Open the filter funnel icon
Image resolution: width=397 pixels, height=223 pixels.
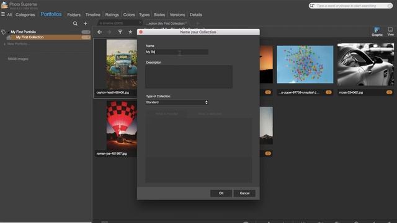point(120,32)
